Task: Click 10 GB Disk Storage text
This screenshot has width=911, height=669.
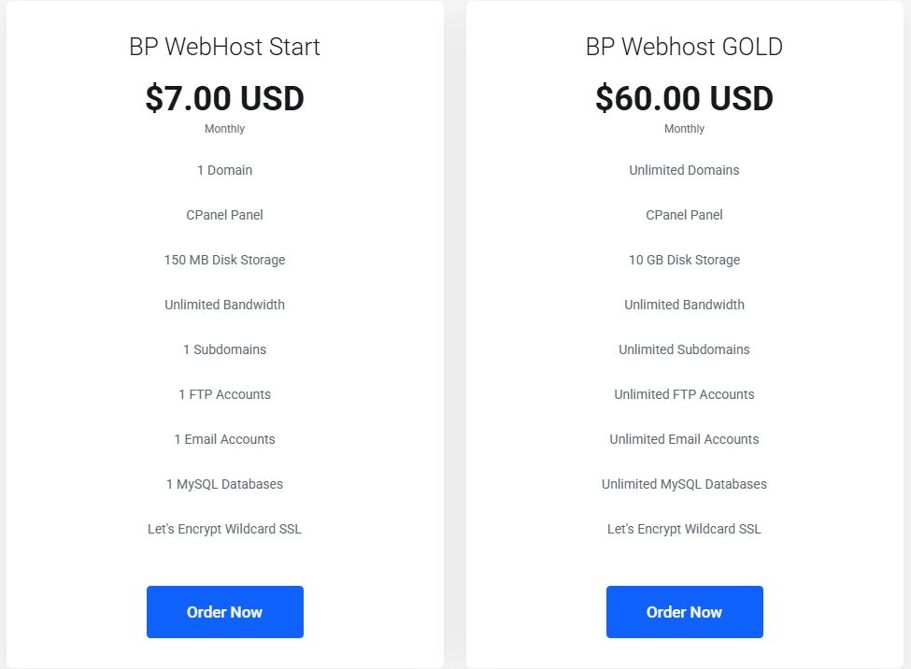Action: pos(684,260)
